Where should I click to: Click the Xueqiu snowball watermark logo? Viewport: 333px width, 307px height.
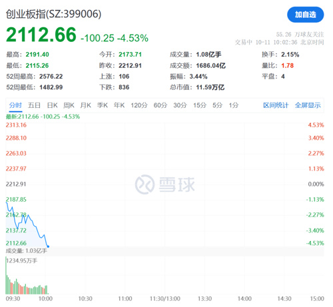(145, 184)
